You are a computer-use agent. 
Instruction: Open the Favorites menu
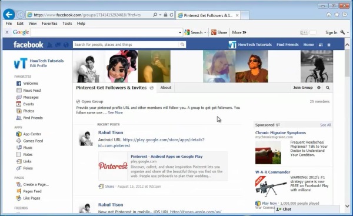49,24
